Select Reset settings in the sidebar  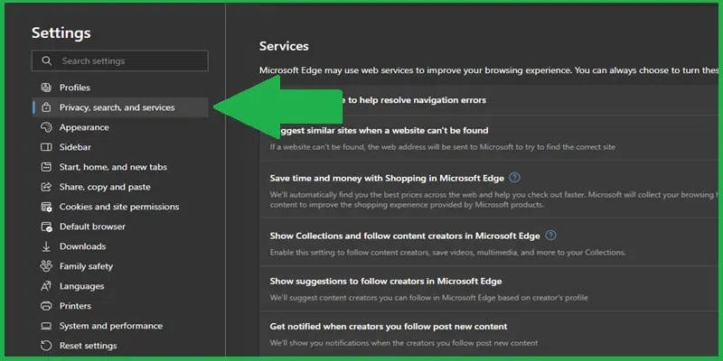coord(88,346)
